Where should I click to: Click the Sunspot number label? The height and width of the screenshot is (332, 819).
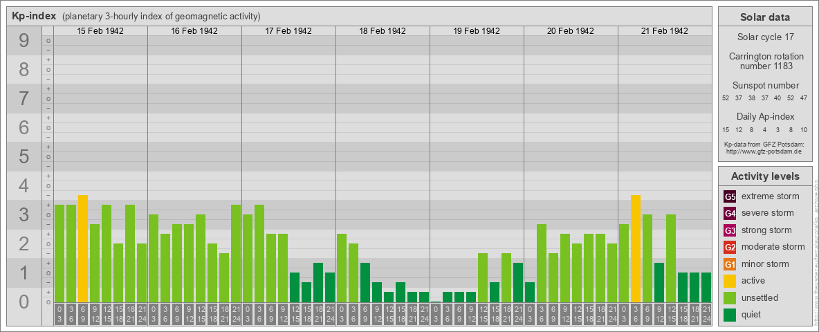coord(765,86)
